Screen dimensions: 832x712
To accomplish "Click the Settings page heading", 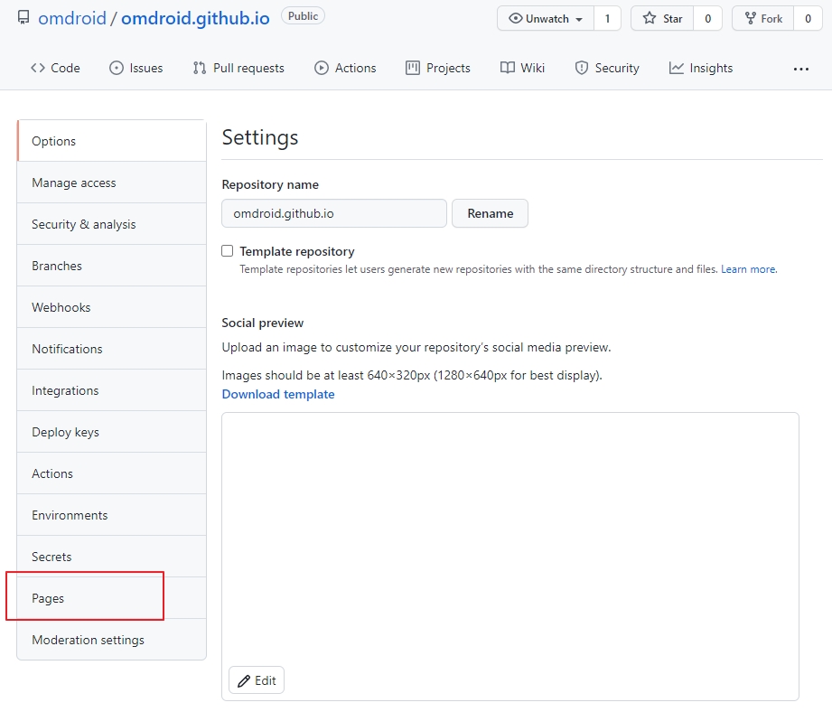I will (260, 137).
